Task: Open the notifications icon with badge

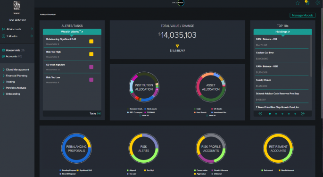Action: click(x=307, y=3)
